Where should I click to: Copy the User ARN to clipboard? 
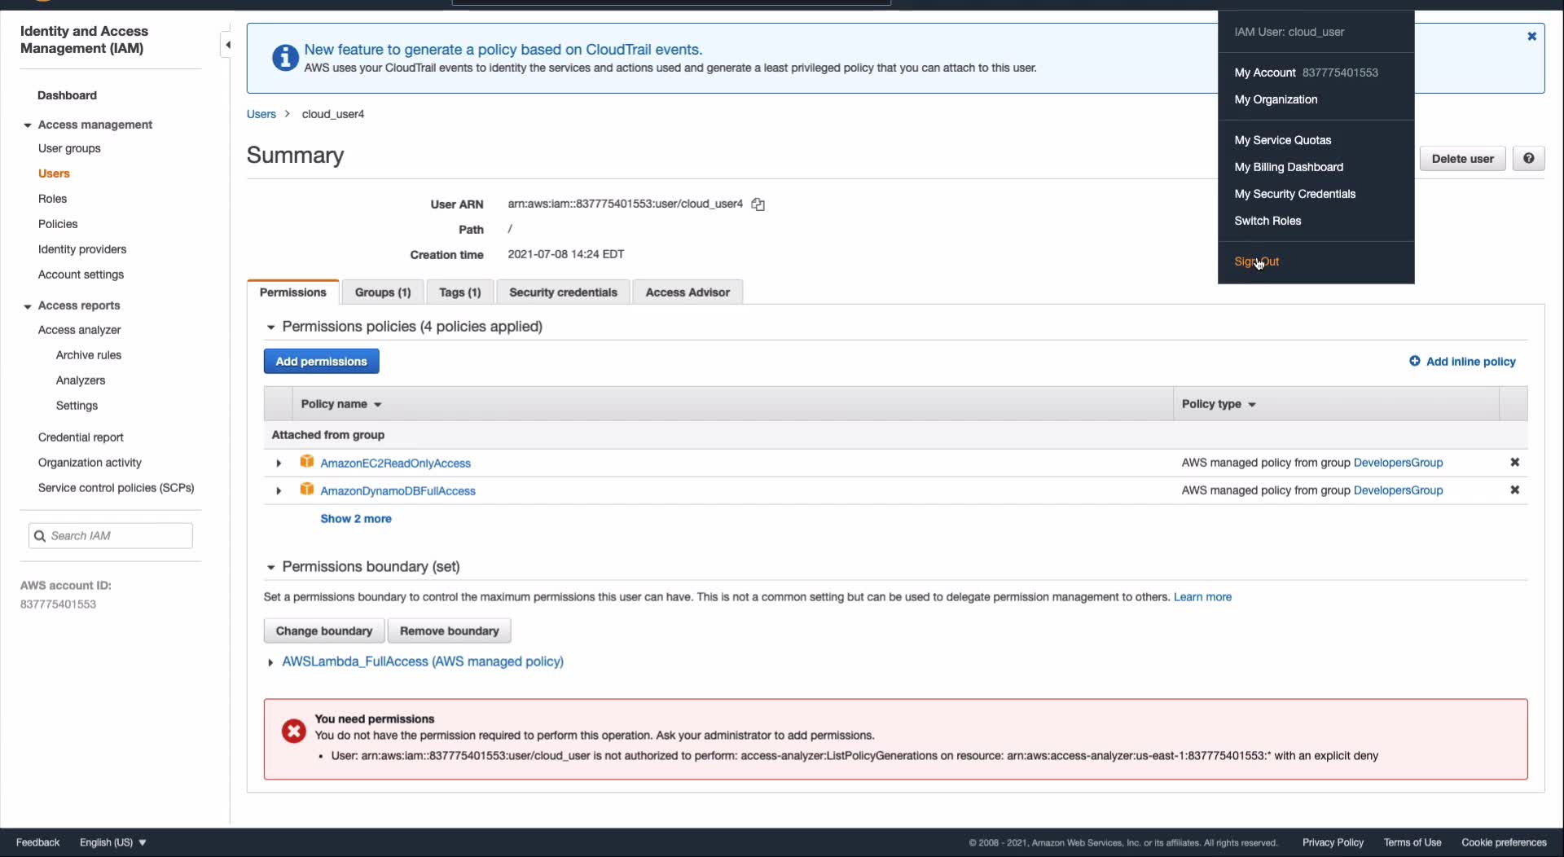[x=758, y=204]
